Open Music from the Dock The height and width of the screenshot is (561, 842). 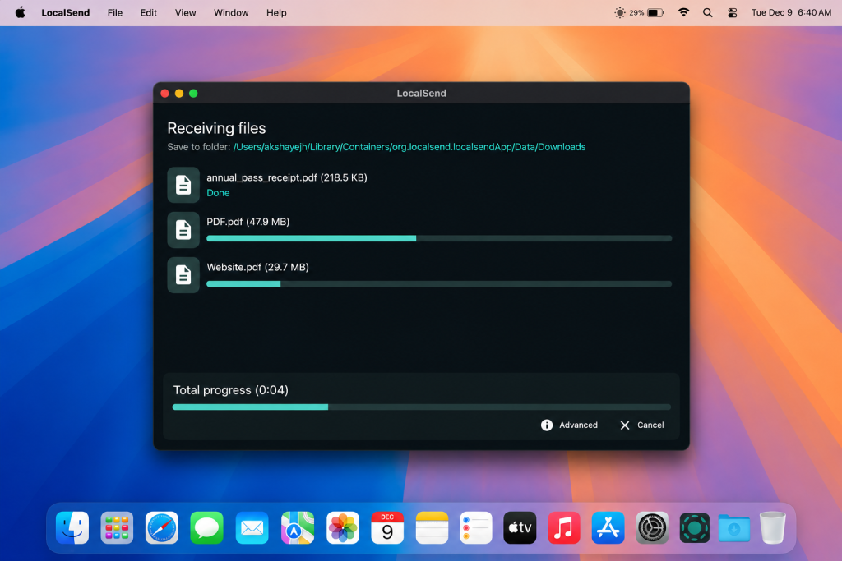(564, 528)
